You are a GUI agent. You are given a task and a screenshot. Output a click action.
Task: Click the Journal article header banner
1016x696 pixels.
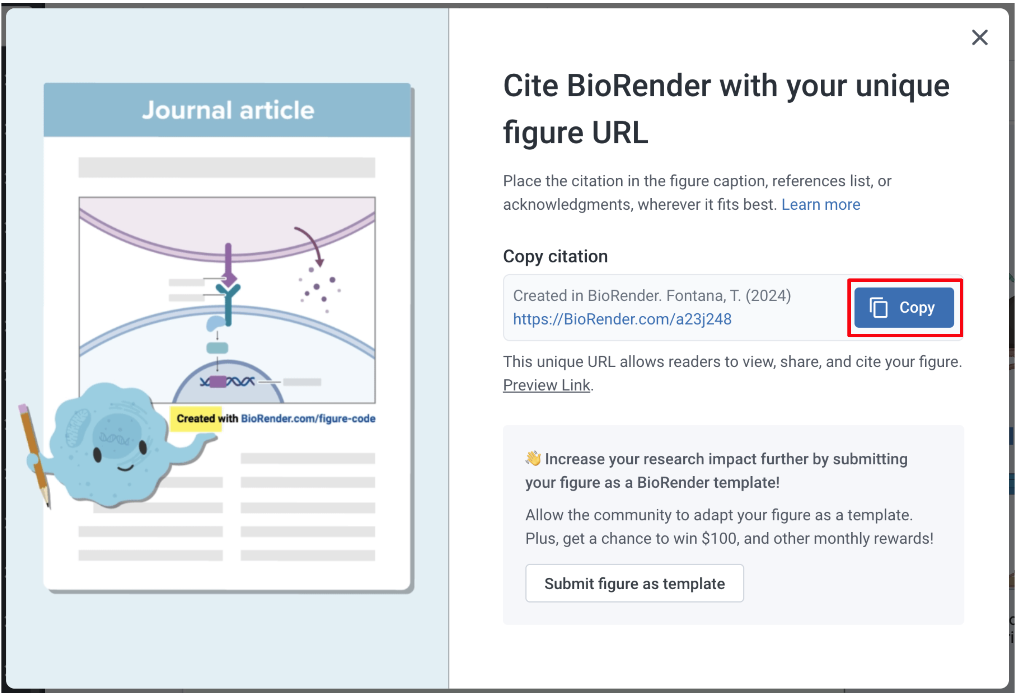tap(227, 110)
